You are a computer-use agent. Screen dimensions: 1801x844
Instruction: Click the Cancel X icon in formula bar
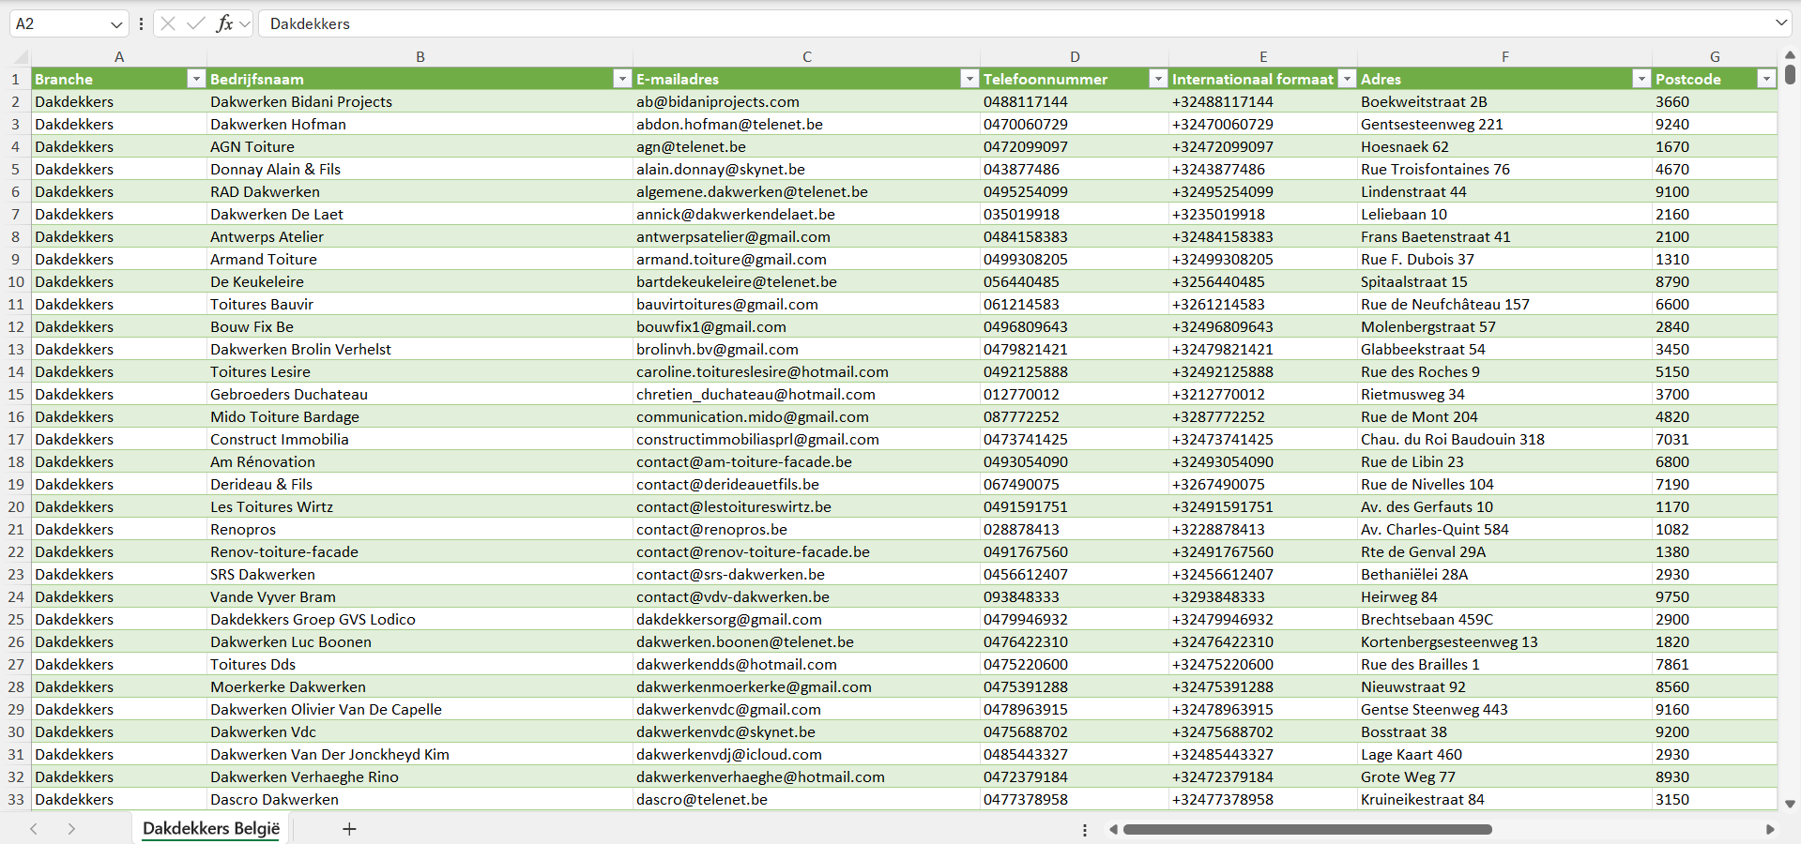[168, 23]
